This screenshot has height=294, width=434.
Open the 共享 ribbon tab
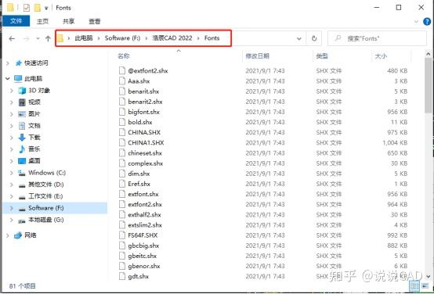[68, 21]
